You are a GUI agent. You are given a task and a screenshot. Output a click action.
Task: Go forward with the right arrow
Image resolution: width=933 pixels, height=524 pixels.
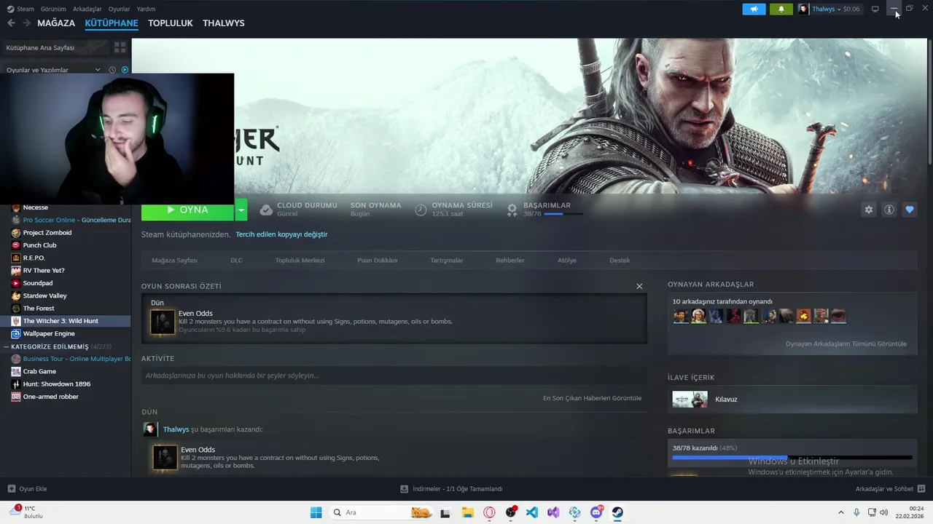(x=26, y=23)
